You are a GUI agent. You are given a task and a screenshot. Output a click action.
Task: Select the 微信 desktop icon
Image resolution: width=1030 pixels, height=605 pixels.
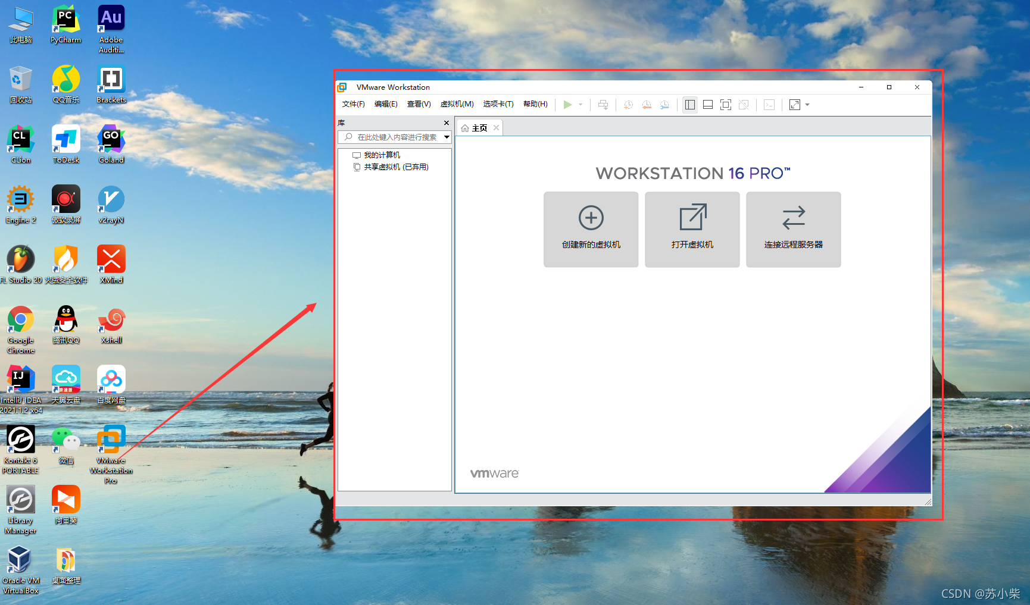[x=65, y=446]
